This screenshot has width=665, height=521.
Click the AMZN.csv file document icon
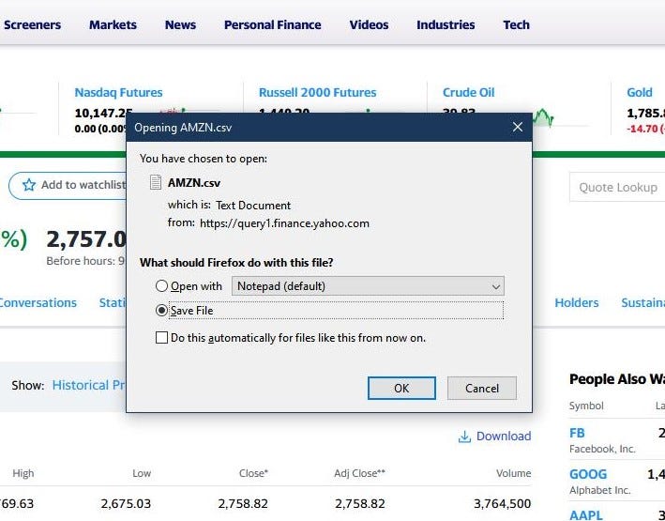coord(156,182)
